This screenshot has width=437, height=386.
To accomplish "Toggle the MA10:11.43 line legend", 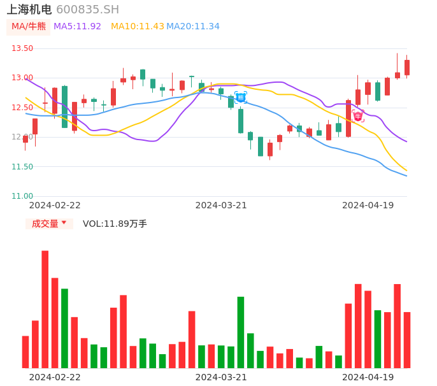I will [137, 27].
